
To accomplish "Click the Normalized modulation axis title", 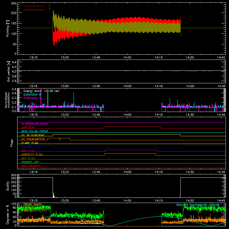I will click(x=7, y=100).
